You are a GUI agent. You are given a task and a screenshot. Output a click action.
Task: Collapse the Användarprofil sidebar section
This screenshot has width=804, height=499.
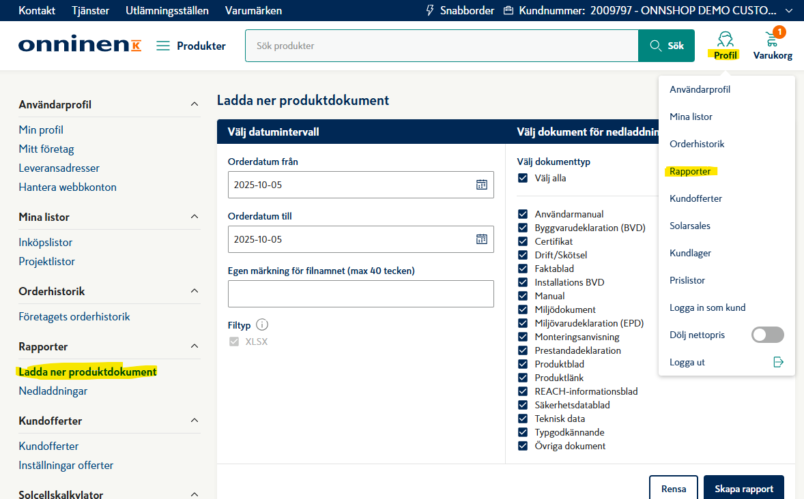click(x=195, y=104)
